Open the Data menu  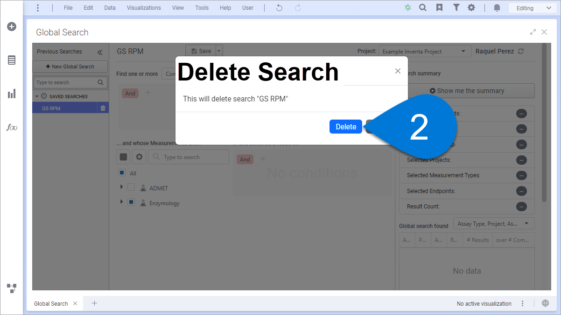[110, 8]
